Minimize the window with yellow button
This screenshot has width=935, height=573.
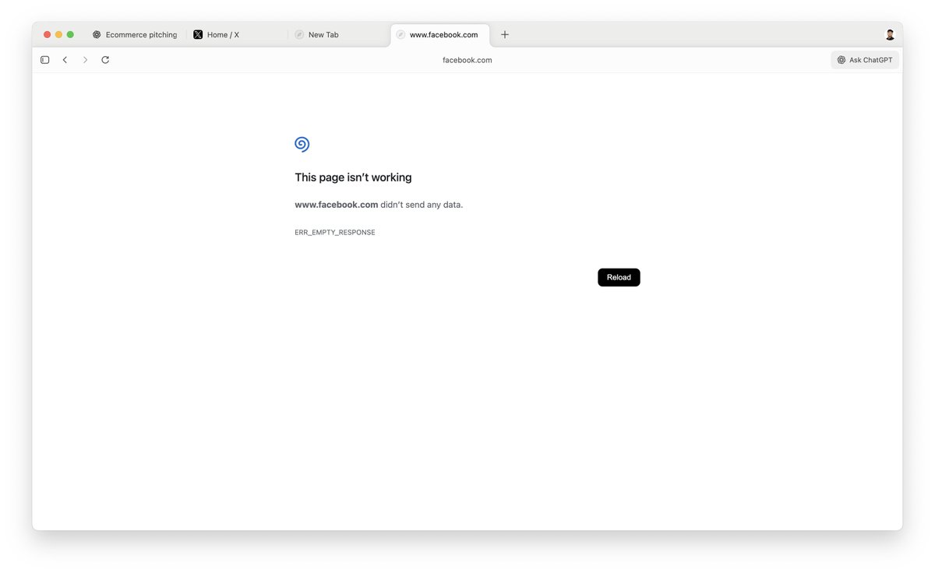pos(58,34)
